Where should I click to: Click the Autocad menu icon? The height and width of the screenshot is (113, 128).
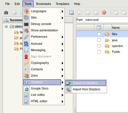[x=26, y=44]
